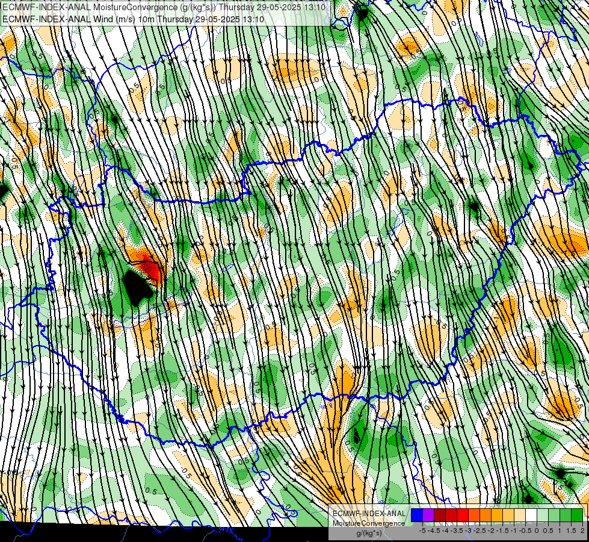Click the legend's 'MoistureConvergence' label
The image size is (589, 542).
tap(369, 523)
